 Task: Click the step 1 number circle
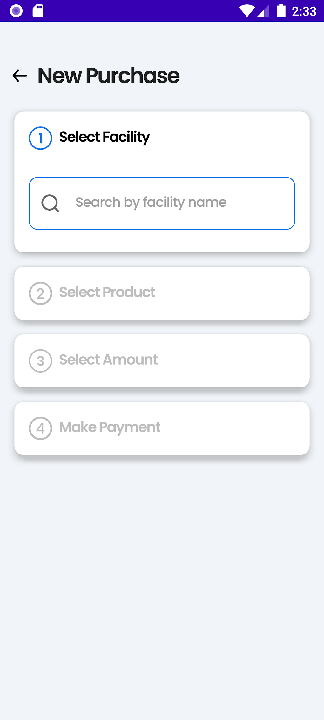point(40,138)
